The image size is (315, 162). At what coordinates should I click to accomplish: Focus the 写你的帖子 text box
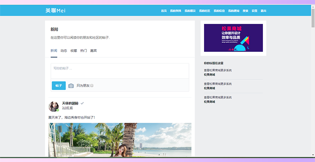click(x=120, y=71)
